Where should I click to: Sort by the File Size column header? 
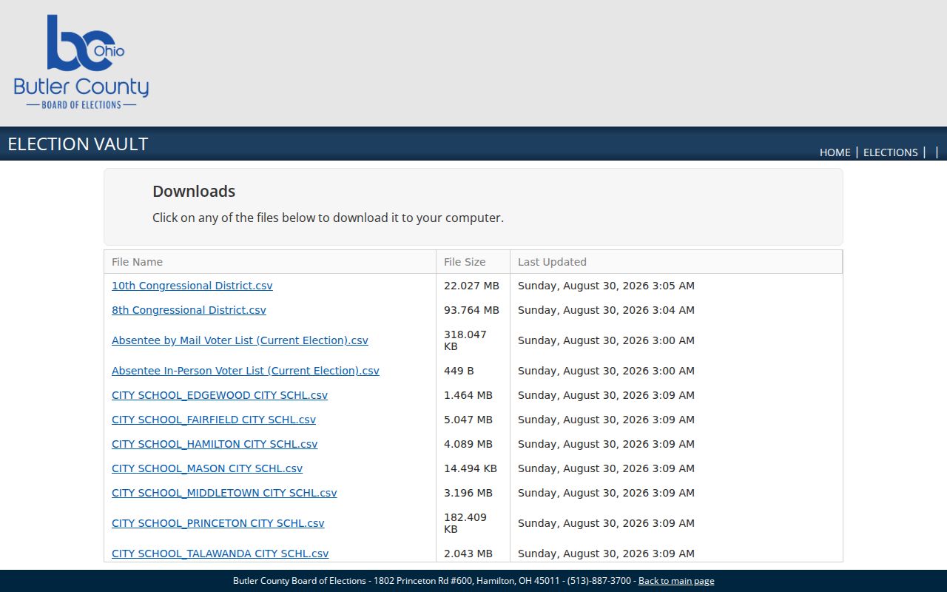tap(473, 262)
